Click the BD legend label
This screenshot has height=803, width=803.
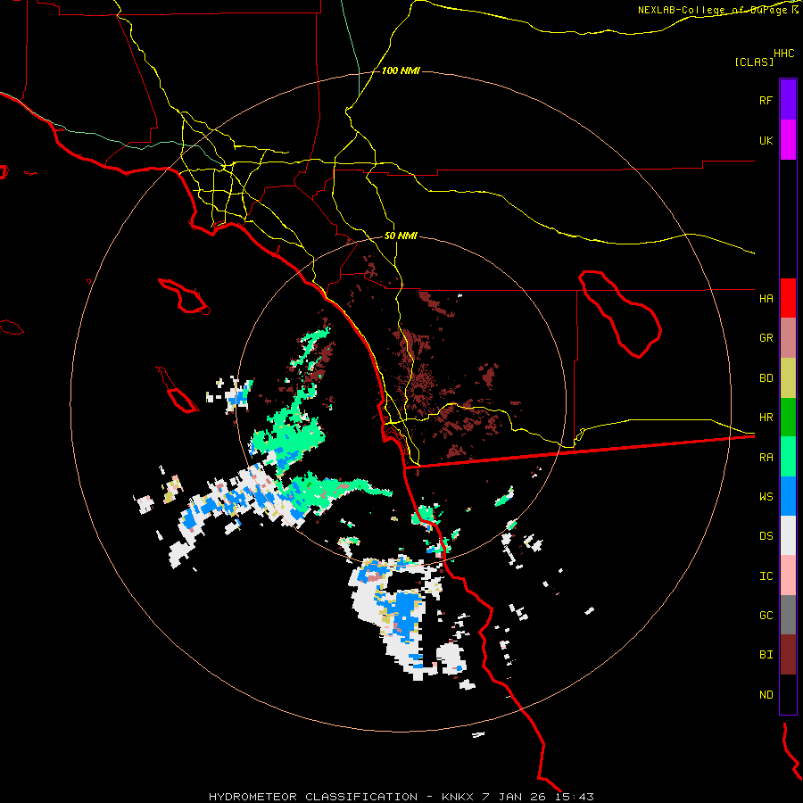point(766,378)
